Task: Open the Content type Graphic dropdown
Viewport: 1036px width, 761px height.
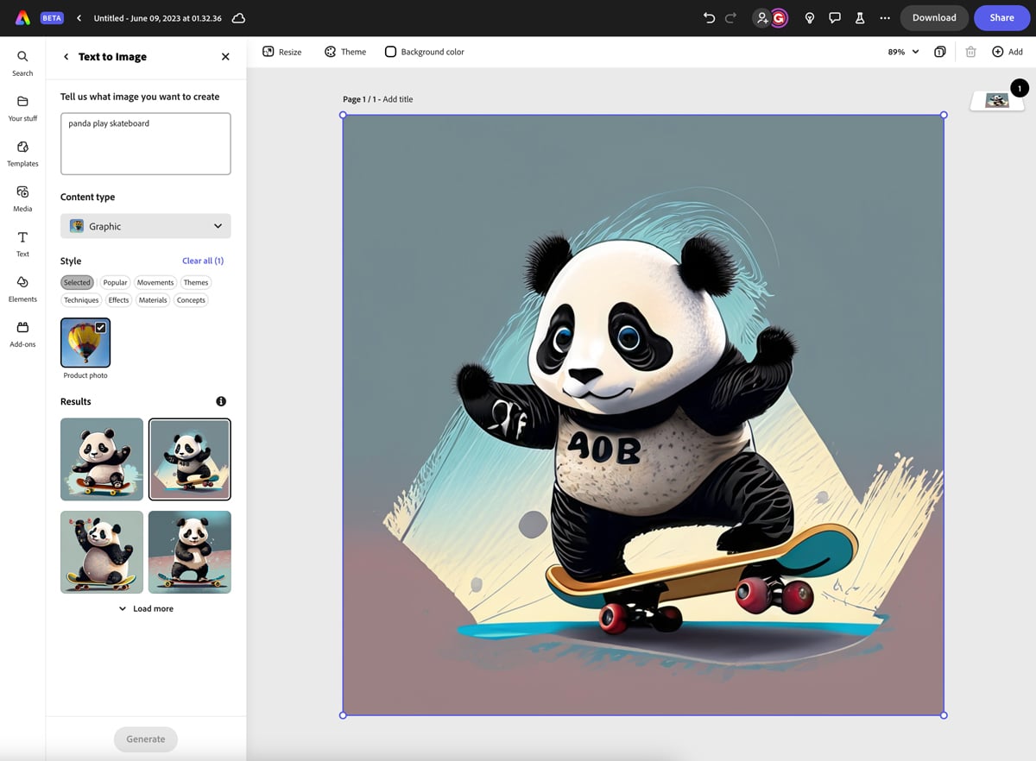Action: [145, 226]
